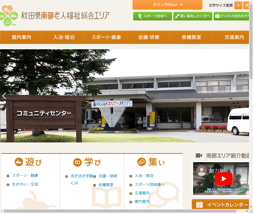This screenshot has width=253, height=213.
Task: Click the clover site logo icon
Action: point(9,15)
